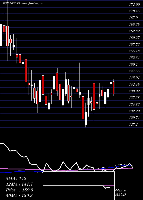Click the 137.38 price axis label
Viewport: 143px width, 200px height.
(134, 98)
